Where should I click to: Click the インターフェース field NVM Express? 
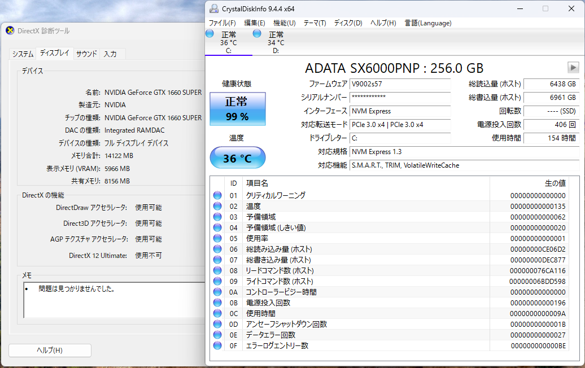click(x=400, y=111)
